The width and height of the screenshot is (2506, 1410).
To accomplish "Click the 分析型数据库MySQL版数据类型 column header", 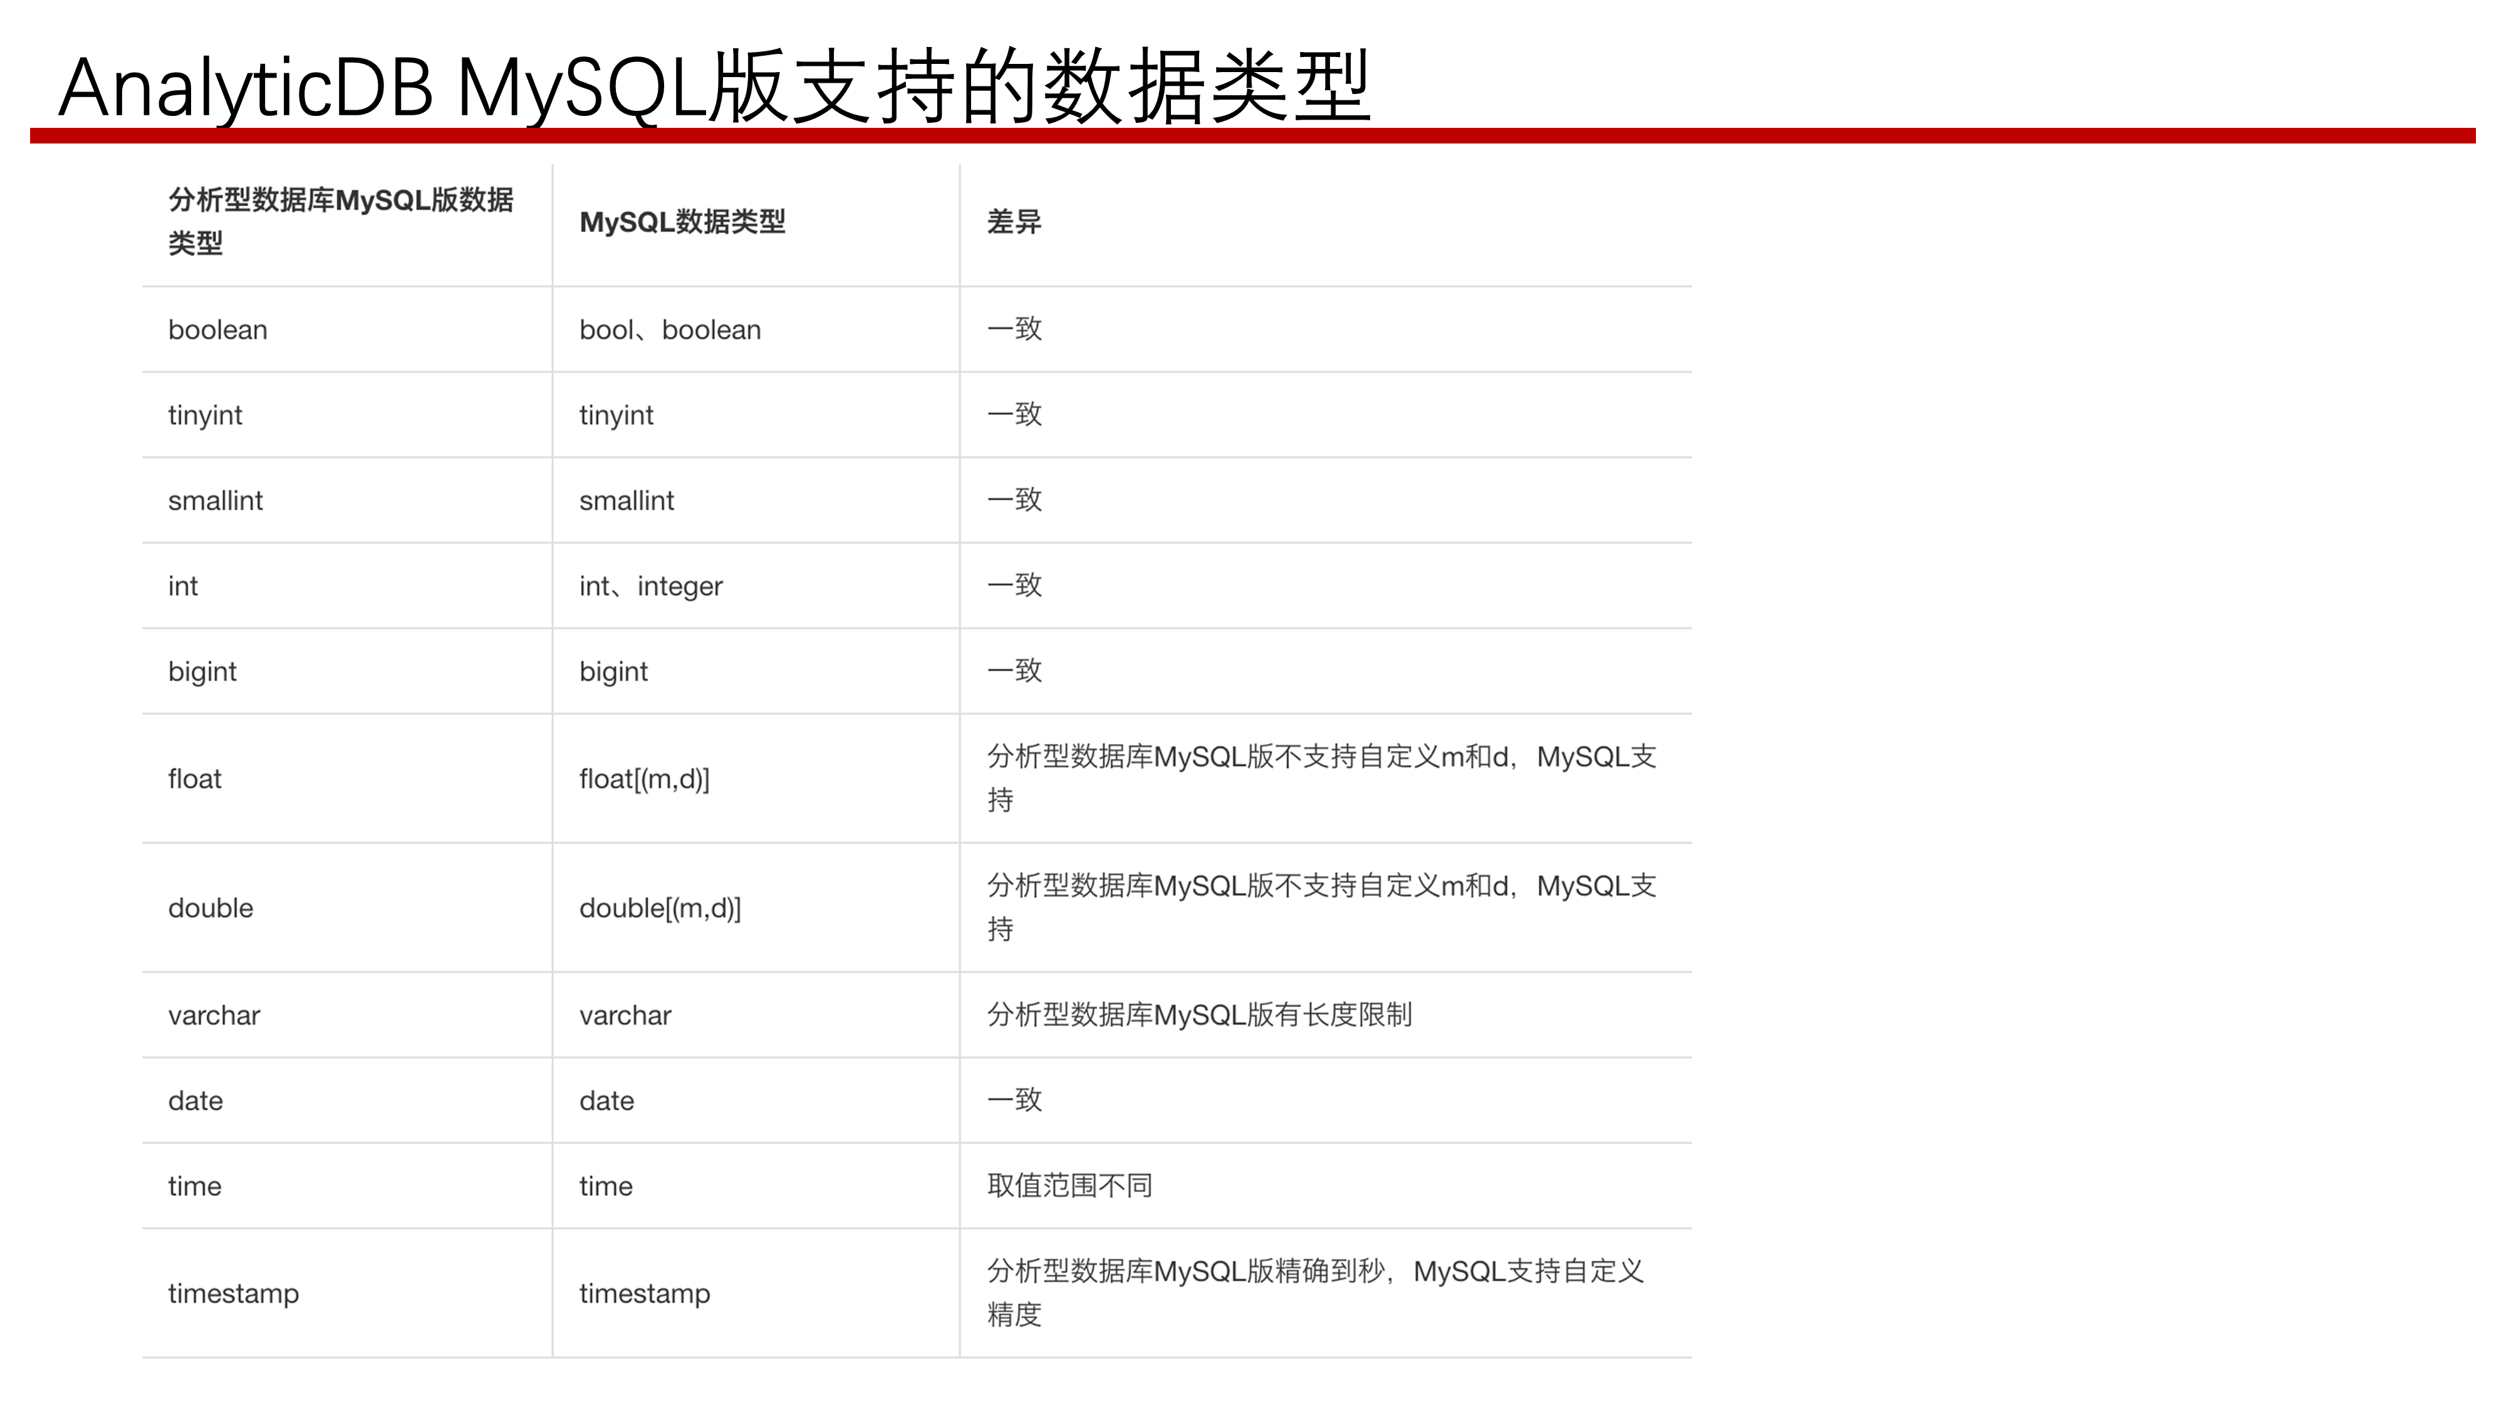I will pos(343,223).
